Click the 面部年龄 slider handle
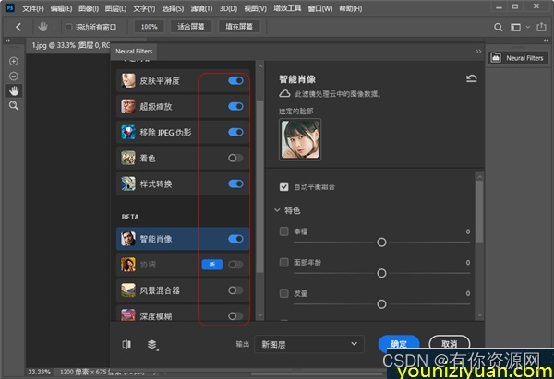Image resolution: width=554 pixels, height=379 pixels. pos(381,273)
